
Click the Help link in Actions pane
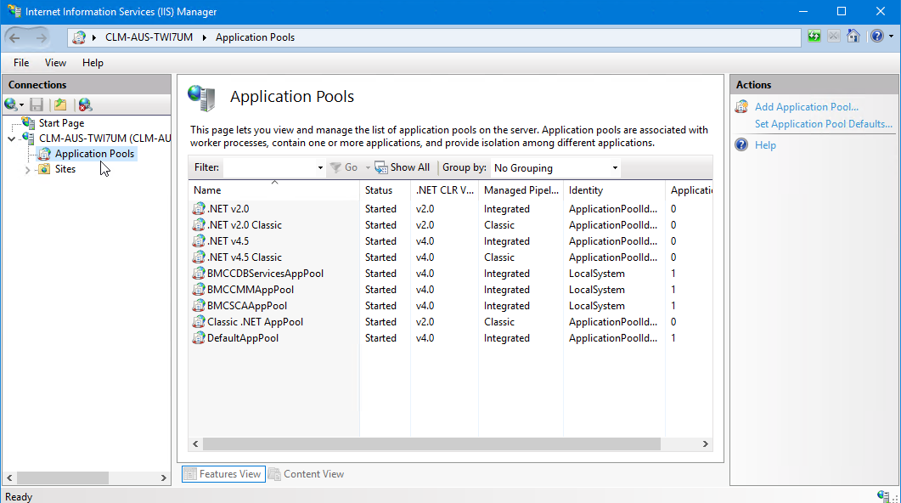tap(765, 145)
